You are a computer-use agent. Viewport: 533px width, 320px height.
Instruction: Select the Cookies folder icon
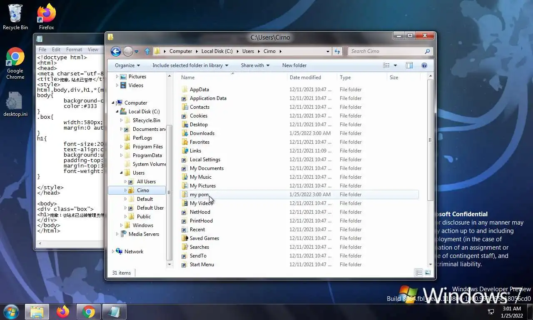[x=185, y=116]
